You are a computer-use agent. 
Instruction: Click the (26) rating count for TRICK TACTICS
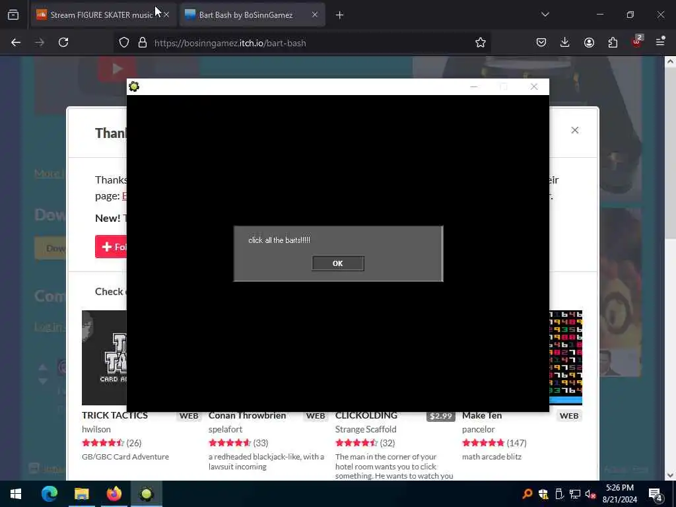(x=134, y=443)
